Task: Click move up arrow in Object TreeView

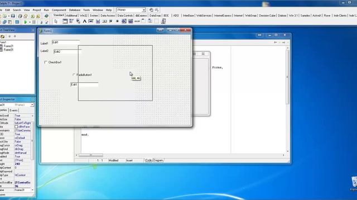Action: pyautogui.click(x=9, y=37)
